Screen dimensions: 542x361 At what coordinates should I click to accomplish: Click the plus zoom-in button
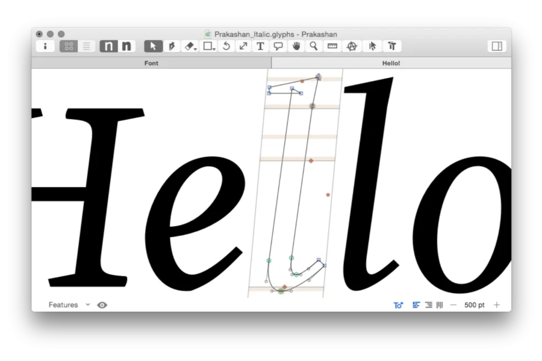click(497, 305)
